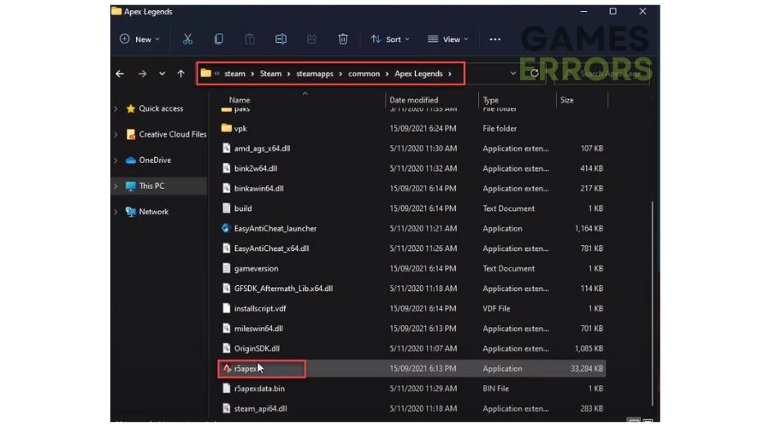Go back with the left arrow
770x427 pixels.
click(x=120, y=73)
